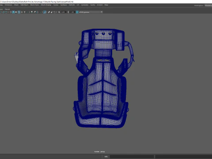212x159 pixels.
Task: Toggle the MEL script language label
Action: click(106, 156)
